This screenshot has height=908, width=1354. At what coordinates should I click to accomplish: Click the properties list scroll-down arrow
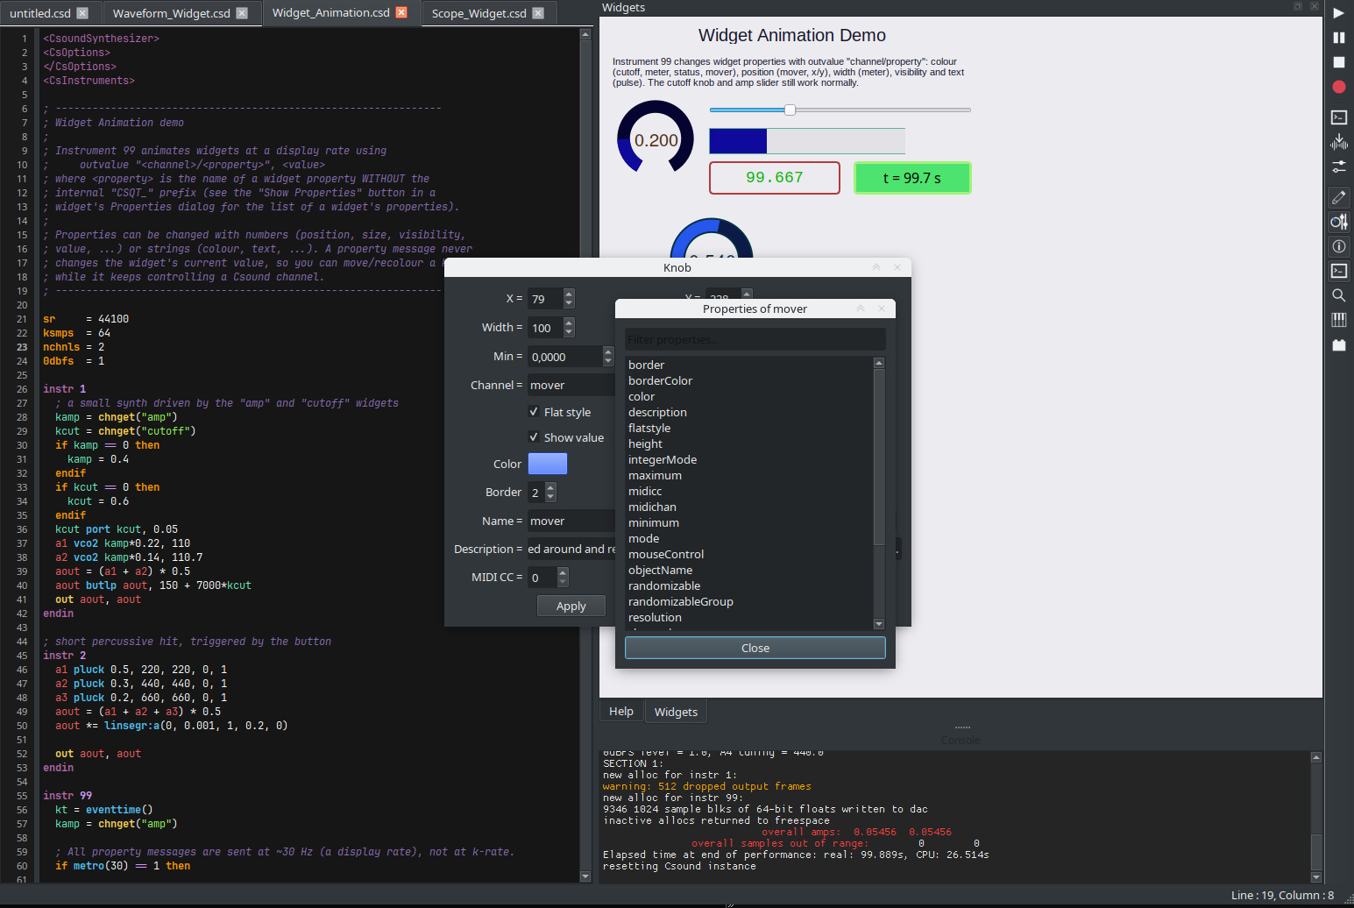[x=879, y=624]
